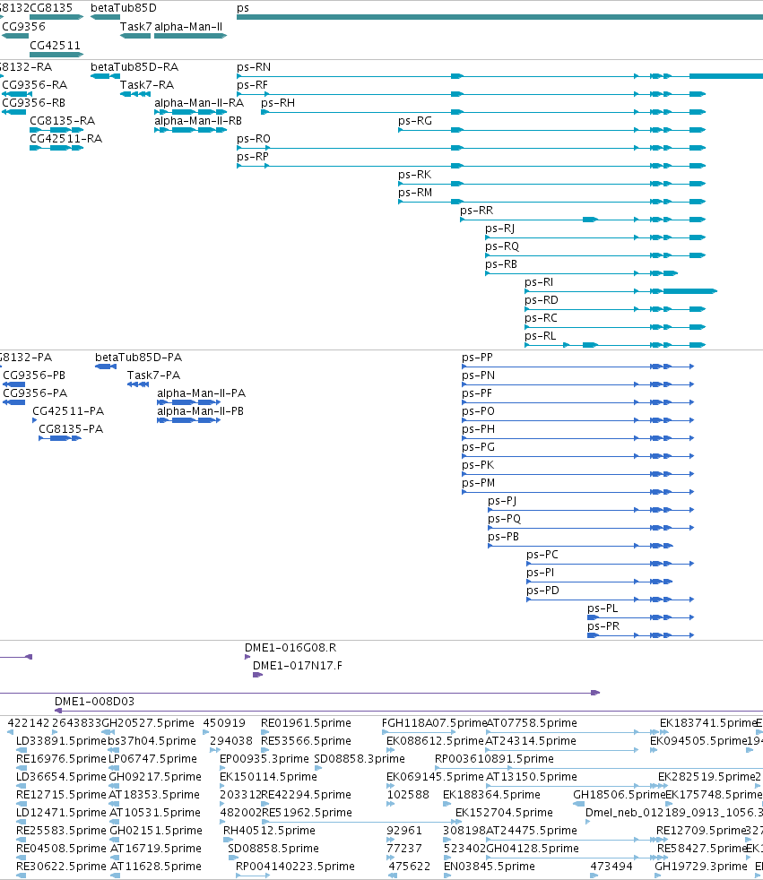
Task: Select EST RP003610891.5prime
Action: 494,759
